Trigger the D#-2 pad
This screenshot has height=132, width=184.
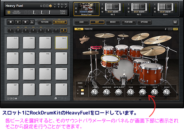click(61, 42)
